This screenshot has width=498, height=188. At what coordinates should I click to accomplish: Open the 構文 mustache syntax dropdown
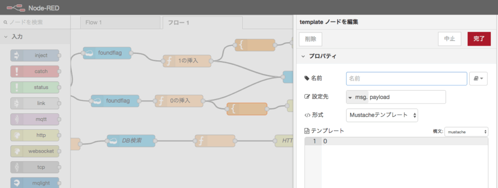point(466,132)
